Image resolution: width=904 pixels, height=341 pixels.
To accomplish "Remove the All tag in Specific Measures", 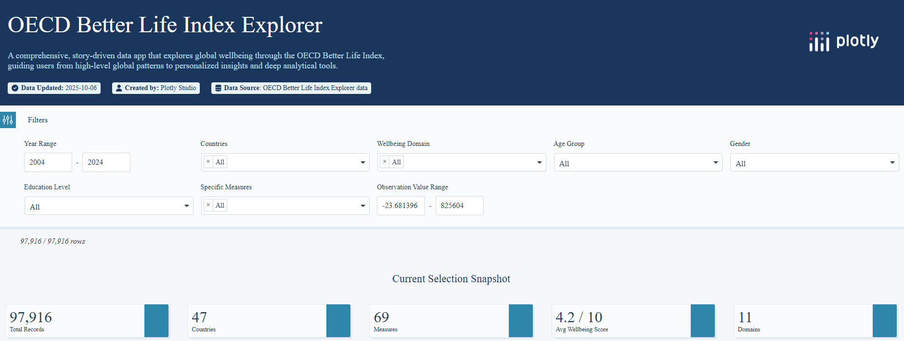I will 208,205.
